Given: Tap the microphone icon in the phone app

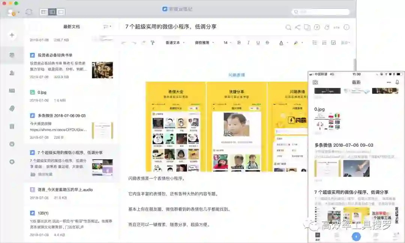Looking at the screenshot, I should coord(397,82).
